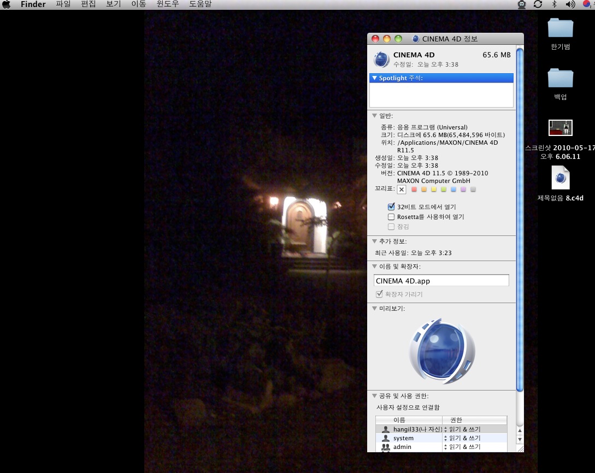Click the 65.6 MB size text
This screenshot has height=473, width=595.
tap(496, 55)
